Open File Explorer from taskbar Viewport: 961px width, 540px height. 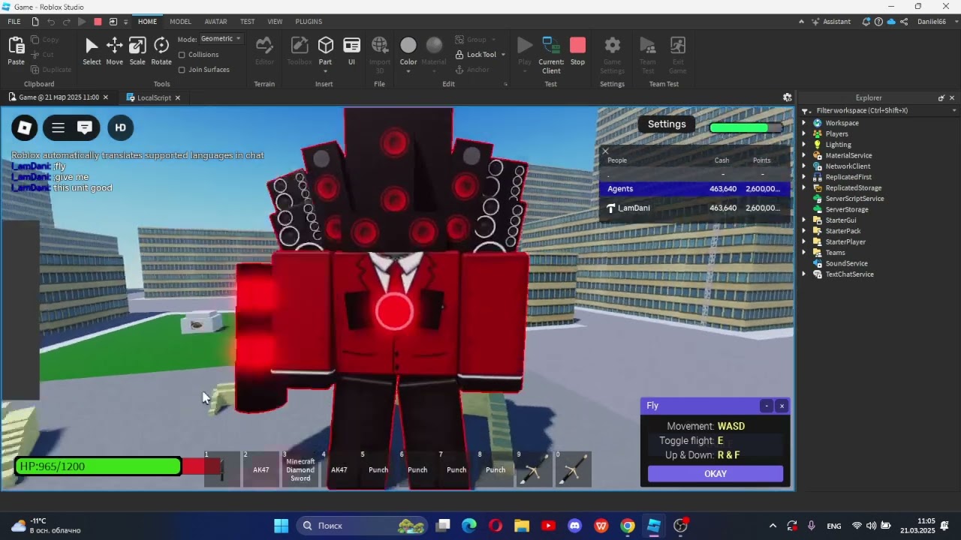(x=522, y=526)
